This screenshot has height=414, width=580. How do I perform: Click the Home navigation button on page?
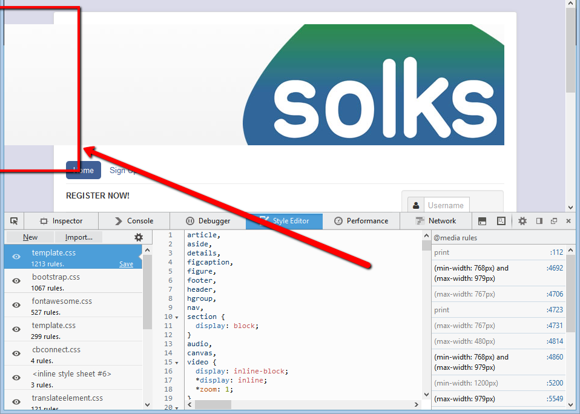pyautogui.click(x=84, y=170)
